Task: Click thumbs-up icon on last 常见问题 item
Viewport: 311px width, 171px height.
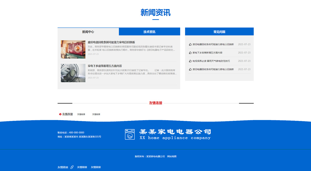Action: (190, 69)
